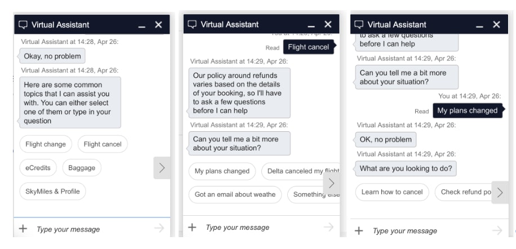The height and width of the screenshot is (249, 516).
Task: Click the sent 'Flight cancel' message bubble
Action: click(308, 47)
